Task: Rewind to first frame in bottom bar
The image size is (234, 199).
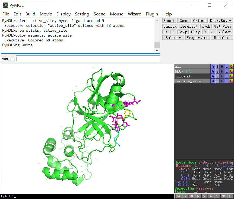Action: (179, 196)
